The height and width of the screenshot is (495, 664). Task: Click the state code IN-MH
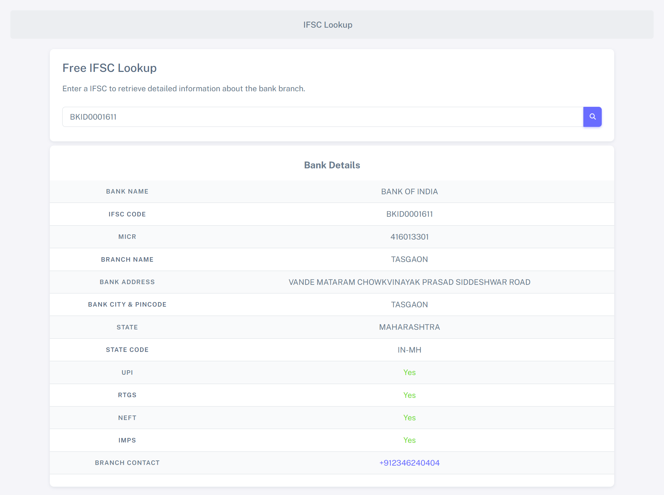tap(409, 350)
